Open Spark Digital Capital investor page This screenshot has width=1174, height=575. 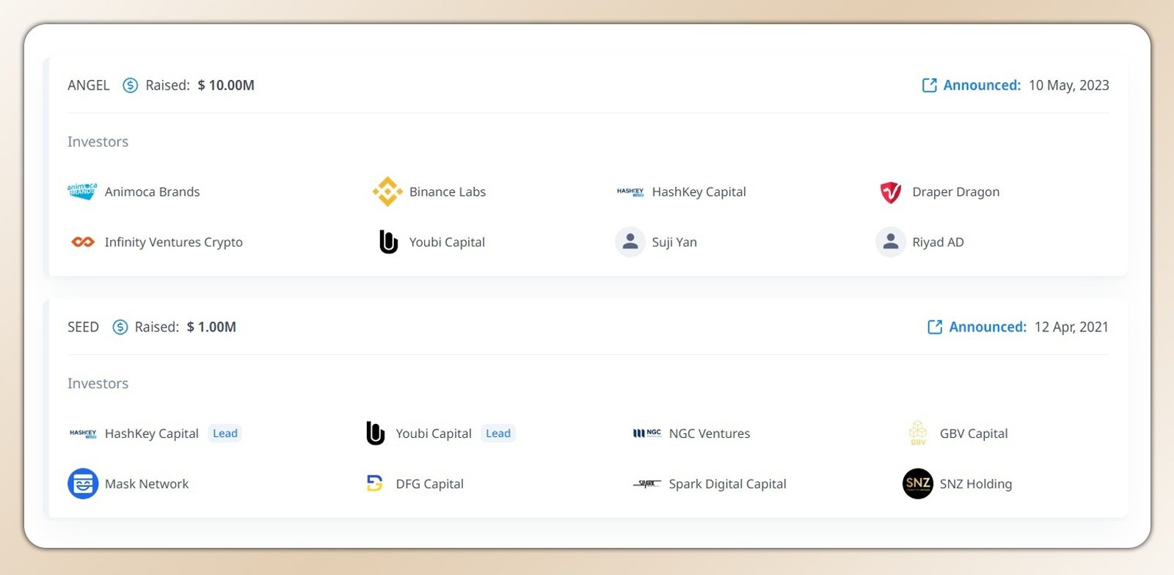tap(728, 485)
